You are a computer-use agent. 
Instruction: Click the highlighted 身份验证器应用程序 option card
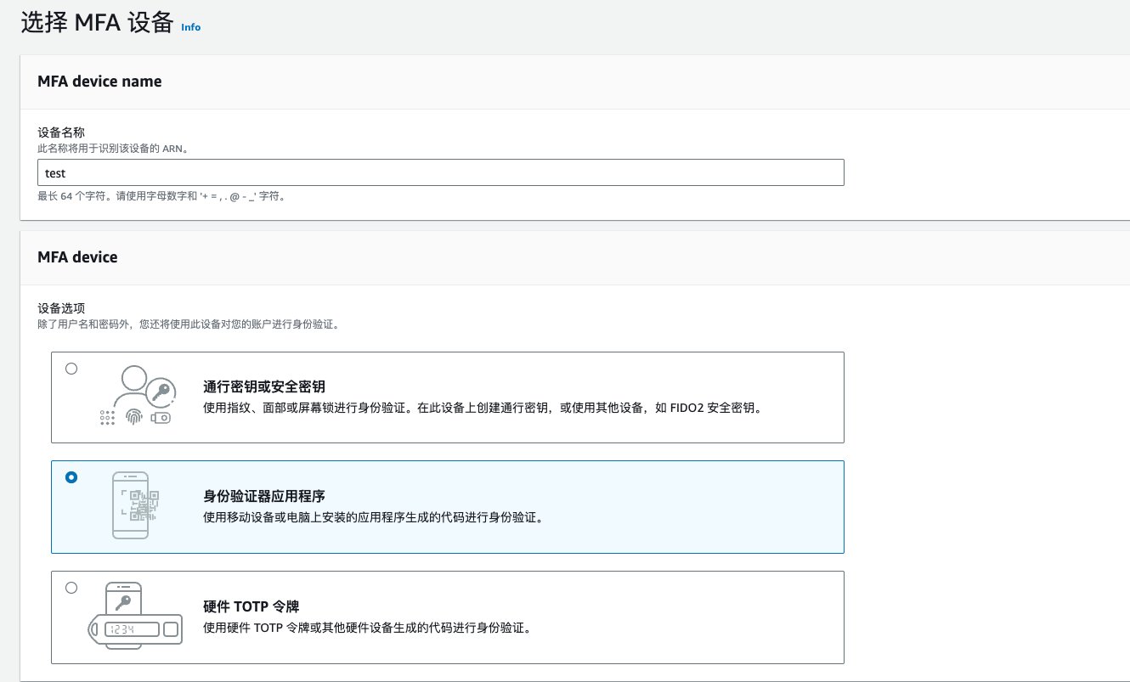click(448, 506)
